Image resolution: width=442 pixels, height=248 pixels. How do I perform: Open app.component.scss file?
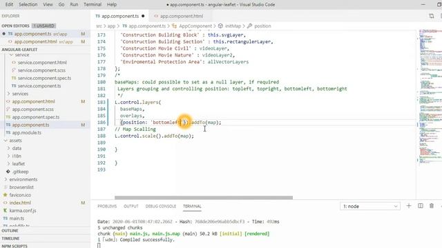pyautogui.click(x=32, y=110)
